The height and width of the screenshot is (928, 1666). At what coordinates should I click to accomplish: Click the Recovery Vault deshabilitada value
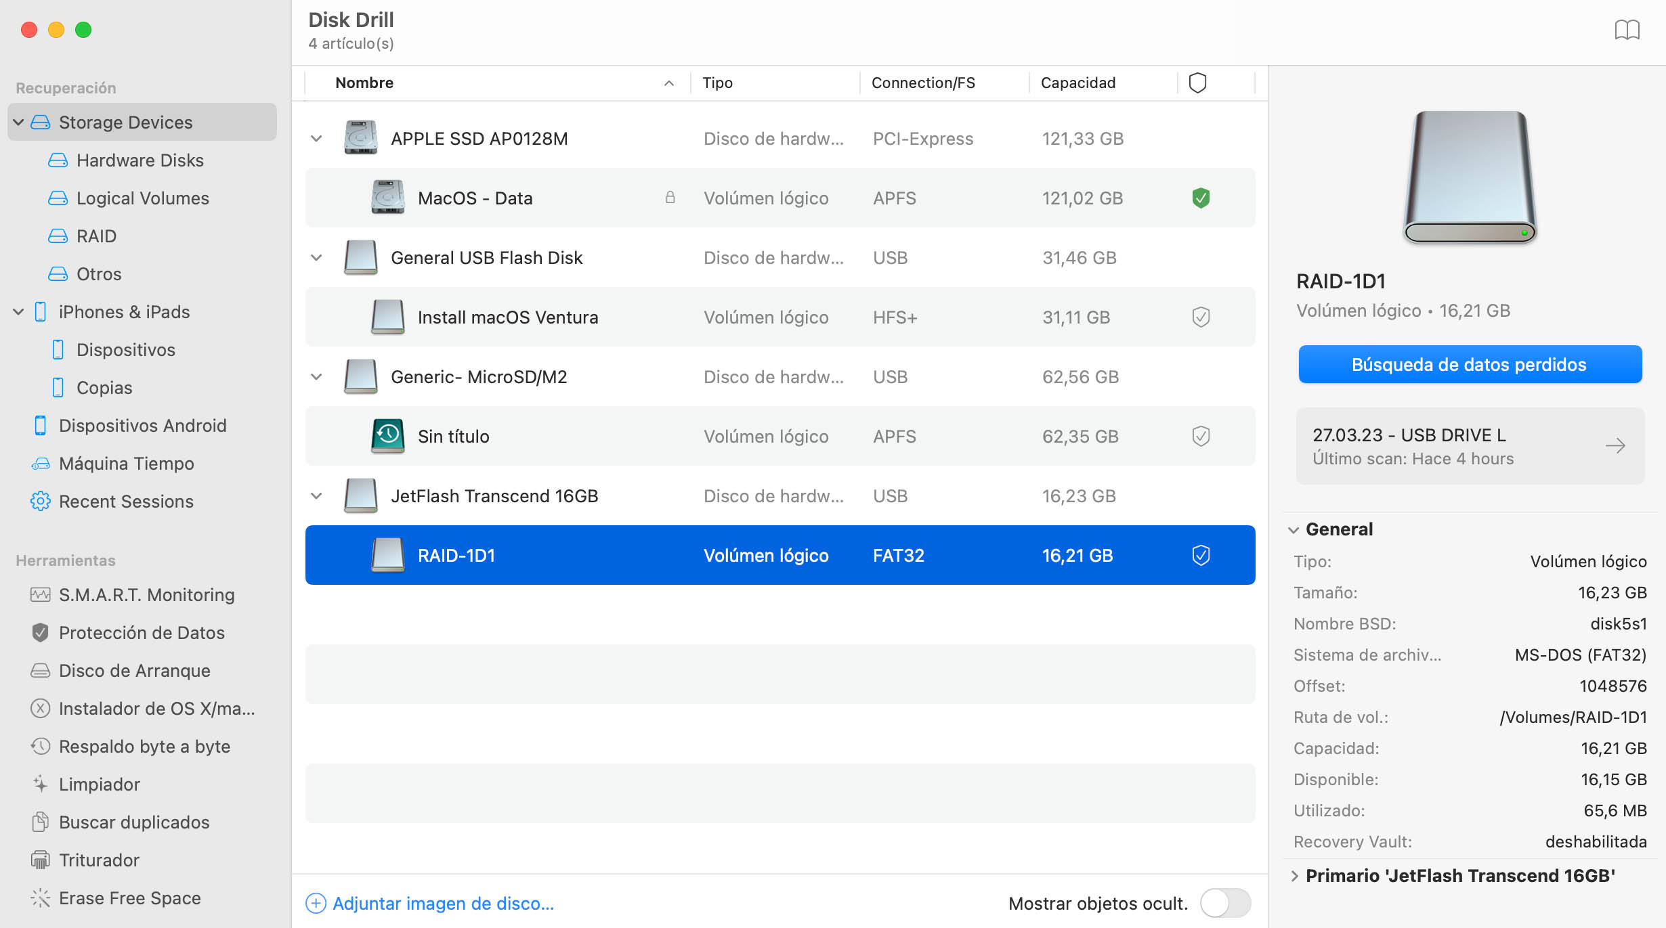(1596, 842)
